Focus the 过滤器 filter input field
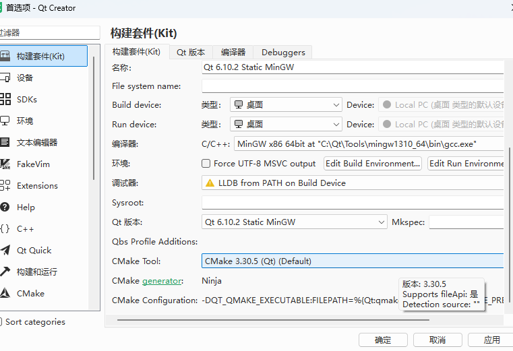Screen dimensions: 513x351 49,33
